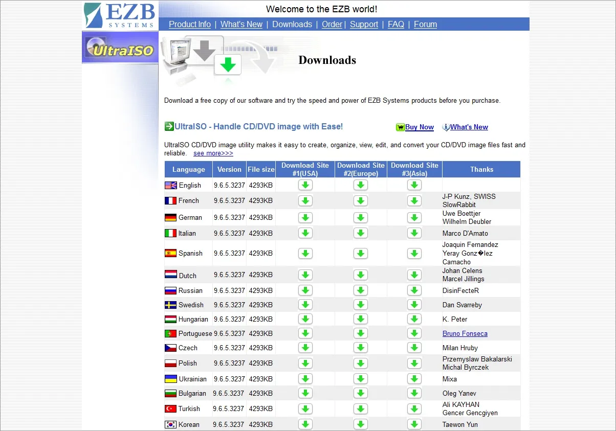Click the 'File size' column header
Image resolution: width=616 pixels, height=431 pixels.
click(x=261, y=169)
